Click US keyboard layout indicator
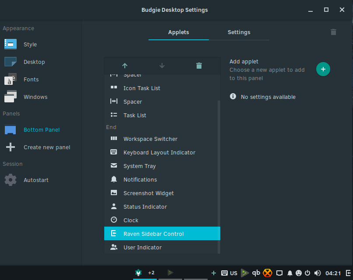 click(x=229, y=273)
